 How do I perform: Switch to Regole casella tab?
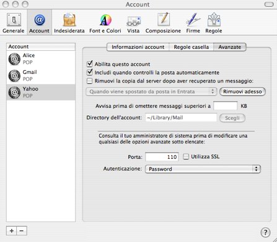coord(191,47)
